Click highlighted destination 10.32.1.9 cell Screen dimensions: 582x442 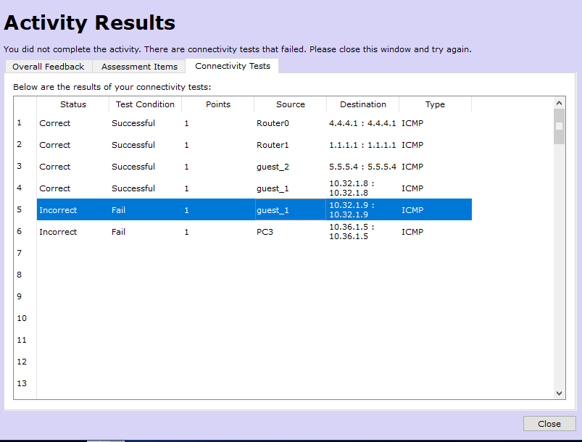(x=362, y=209)
